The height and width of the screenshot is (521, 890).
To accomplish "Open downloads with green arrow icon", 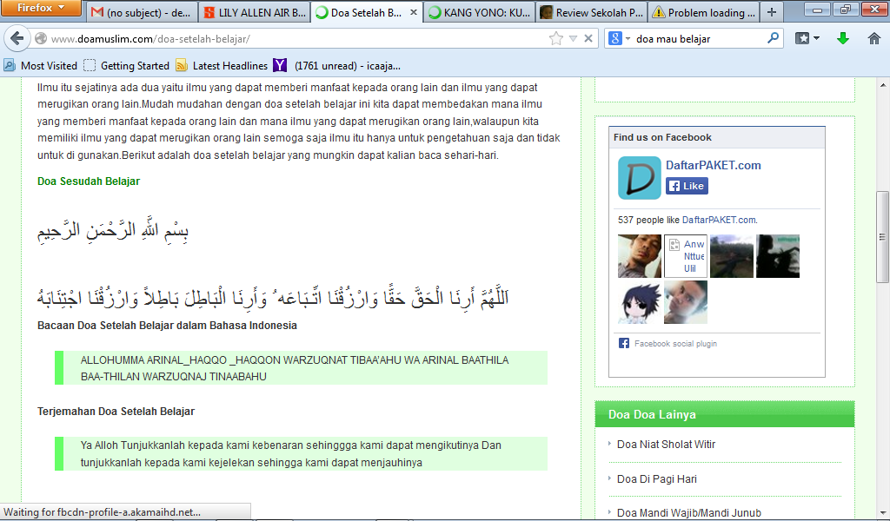I will [x=843, y=38].
